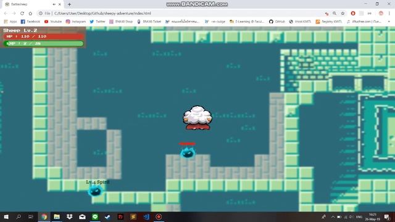This screenshot has width=395, height=222.
Task: Click the sheep player character
Action: [197, 118]
